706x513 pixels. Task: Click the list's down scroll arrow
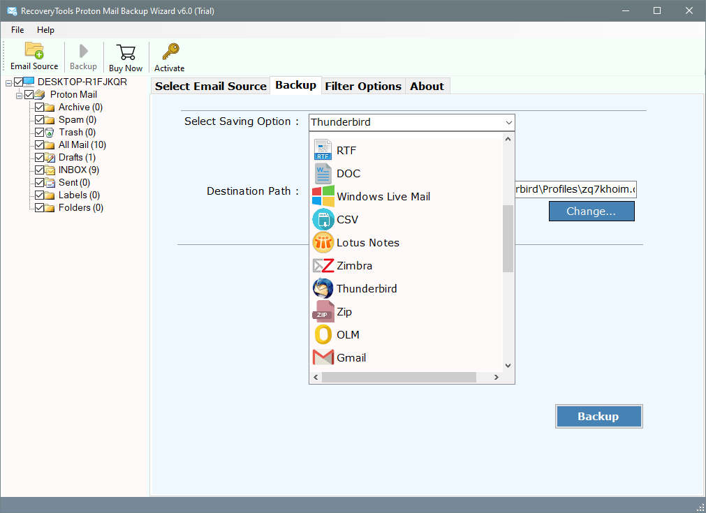(x=508, y=366)
